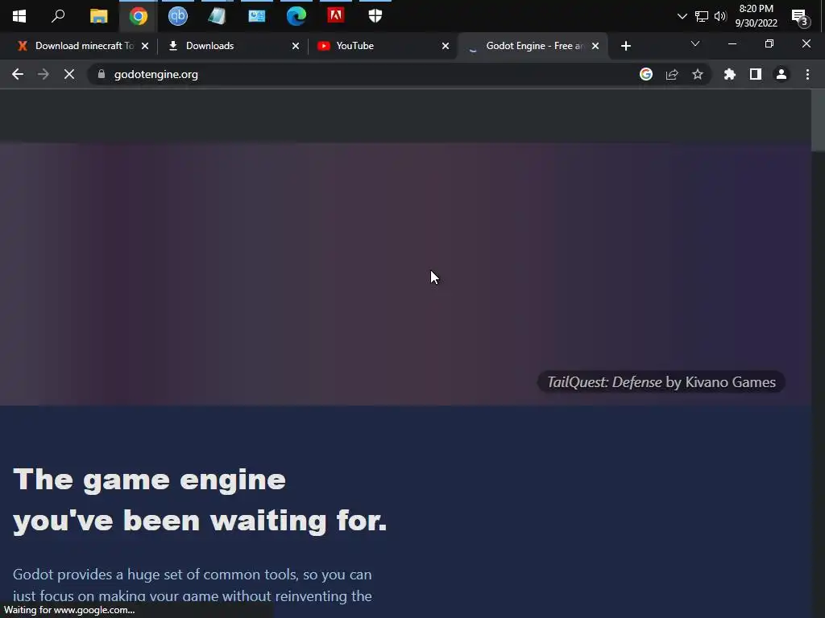825x618 pixels.
Task: Open the notification center with 3 alerts
Action: (x=800, y=18)
